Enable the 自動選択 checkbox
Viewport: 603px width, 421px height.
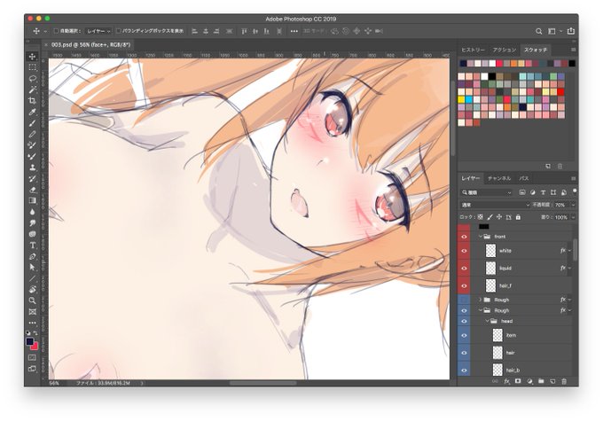pyautogui.click(x=56, y=31)
